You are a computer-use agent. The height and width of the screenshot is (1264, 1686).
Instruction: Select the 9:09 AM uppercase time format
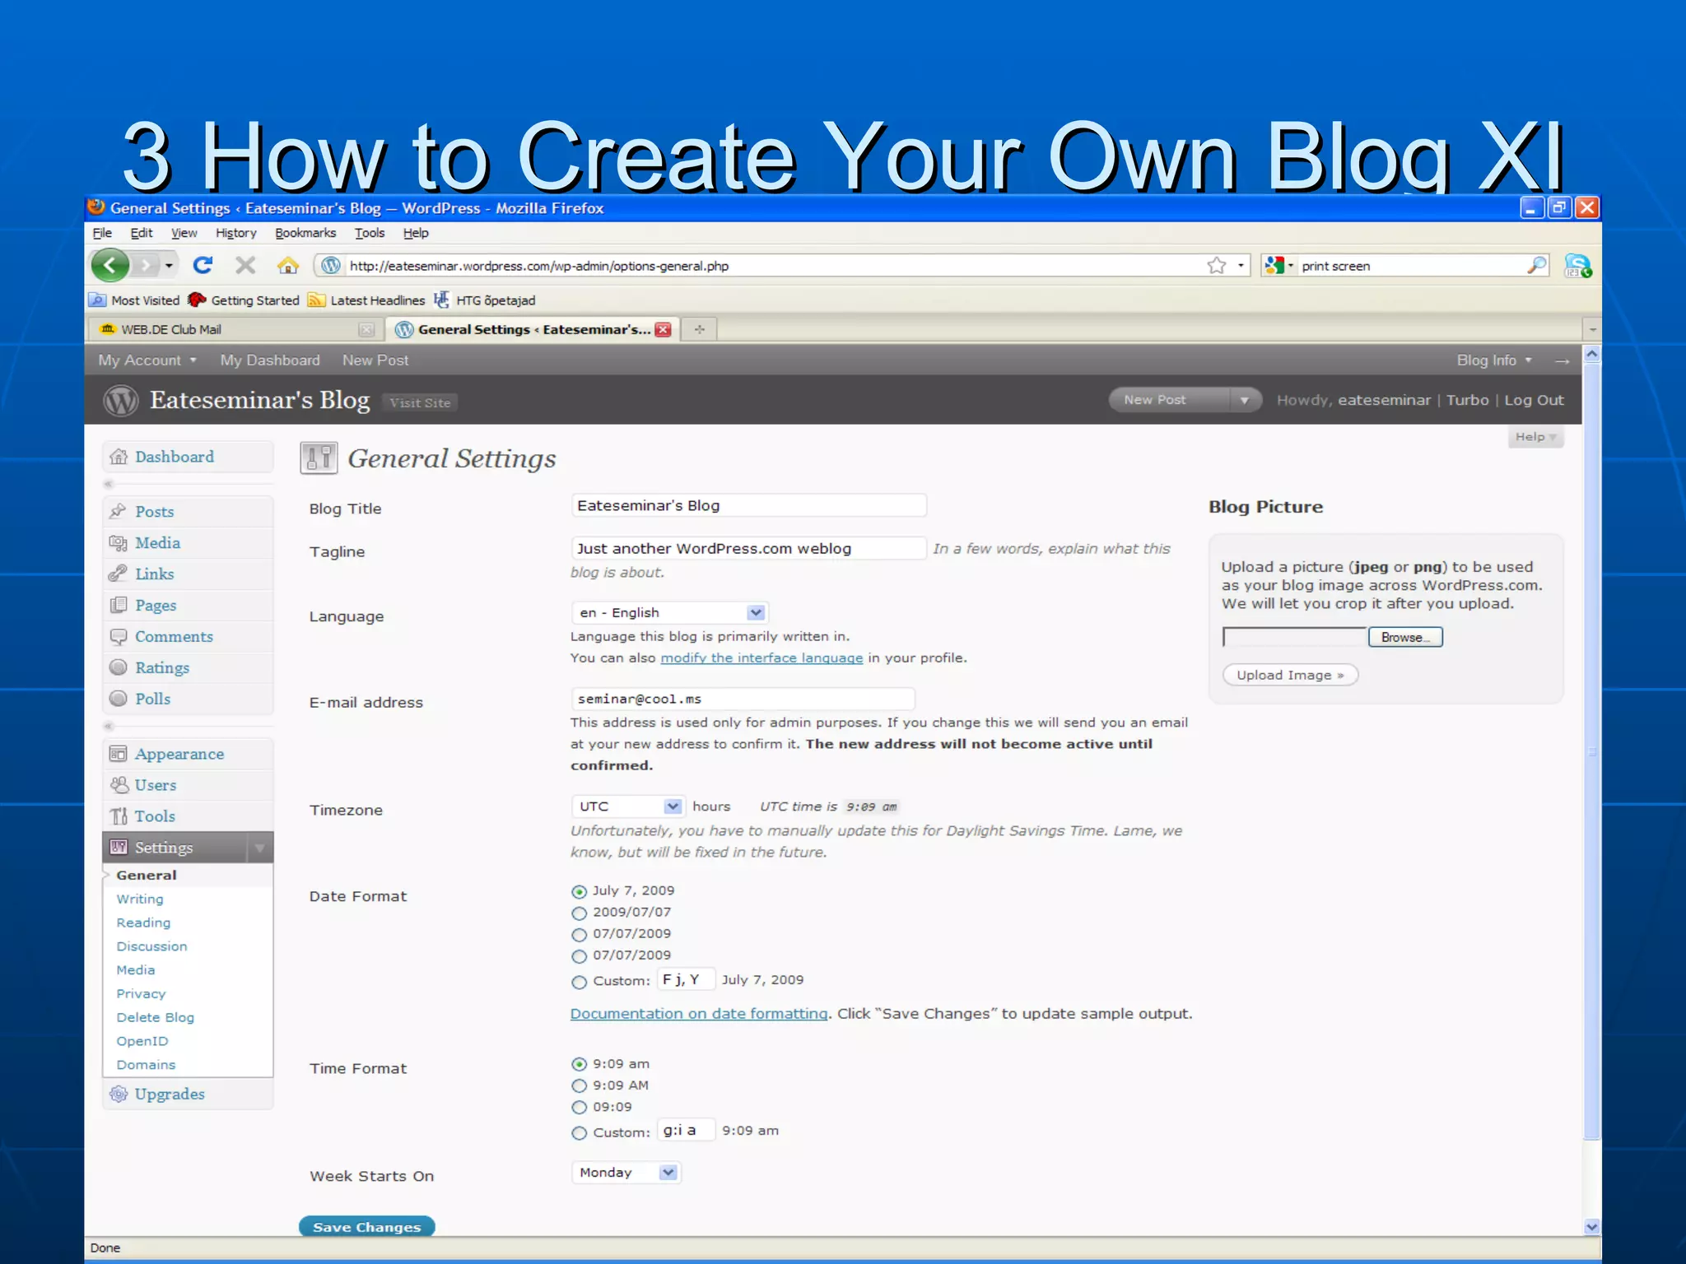580,1085
